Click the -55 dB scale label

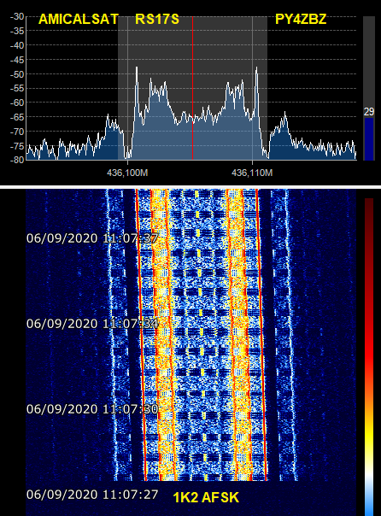click(17, 88)
